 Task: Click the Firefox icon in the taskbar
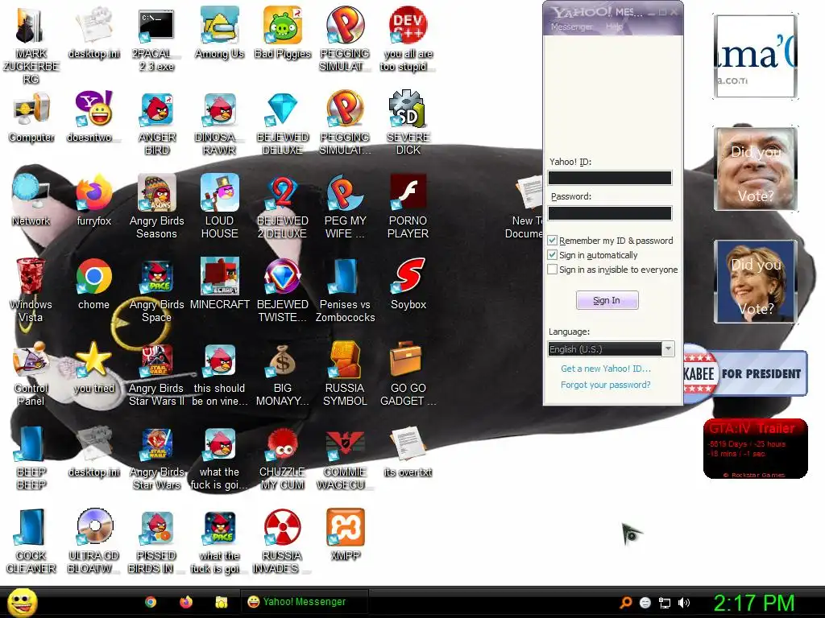coord(186,602)
